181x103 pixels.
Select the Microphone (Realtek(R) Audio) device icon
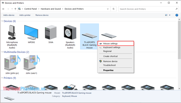coord(12,32)
